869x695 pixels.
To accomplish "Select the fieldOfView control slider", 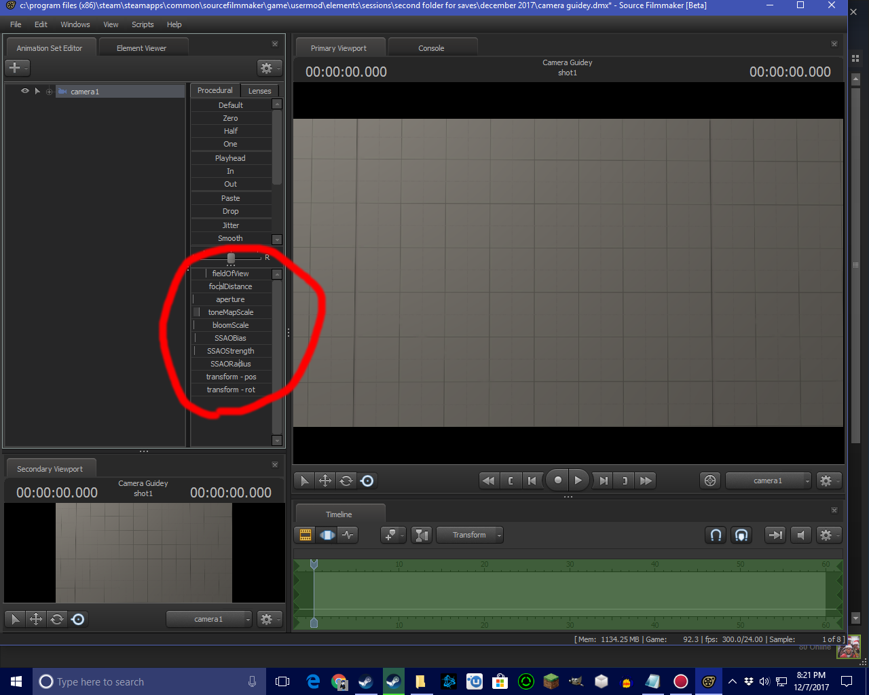I will coord(231,274).
